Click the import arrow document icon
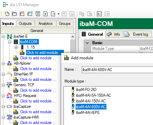The height and width of the screenshot is (125, 153). coord(45,14)
